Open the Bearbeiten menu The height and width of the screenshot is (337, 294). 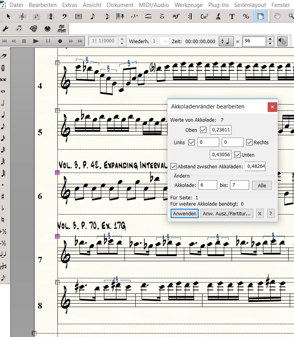click(43, 5)
